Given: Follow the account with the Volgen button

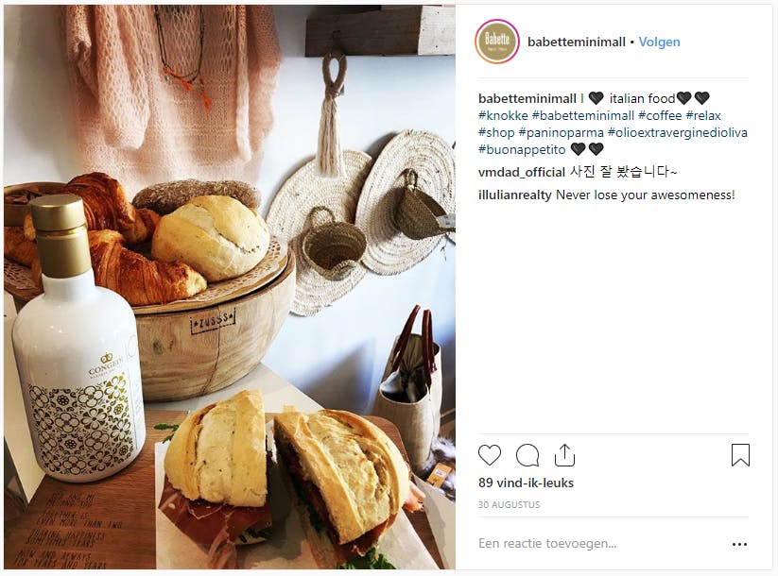Looking at the screenshot, I should point(659,42).
